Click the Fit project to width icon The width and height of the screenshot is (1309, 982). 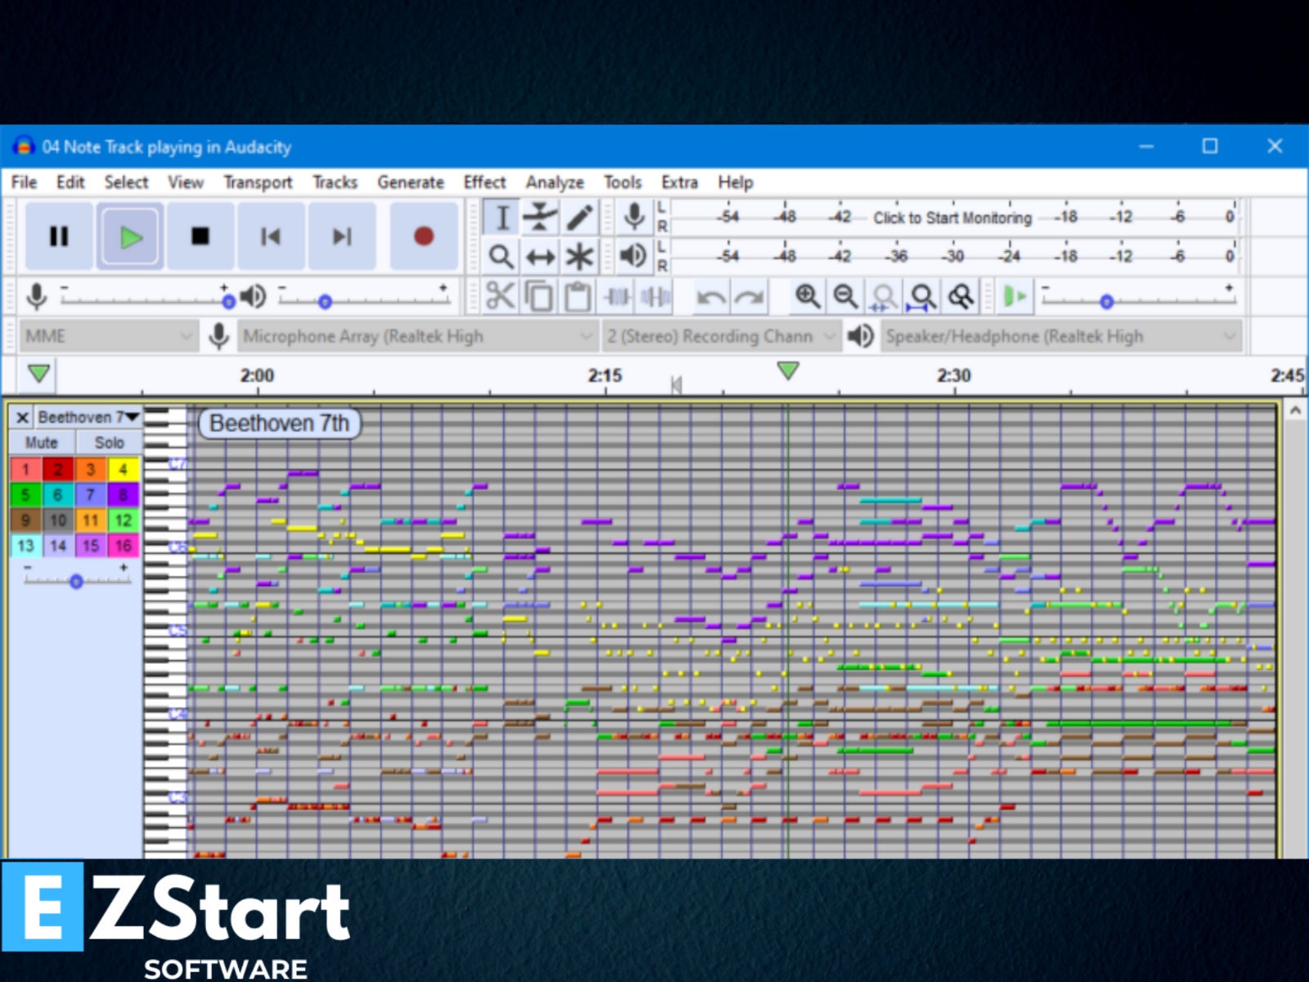coord(921,296)
